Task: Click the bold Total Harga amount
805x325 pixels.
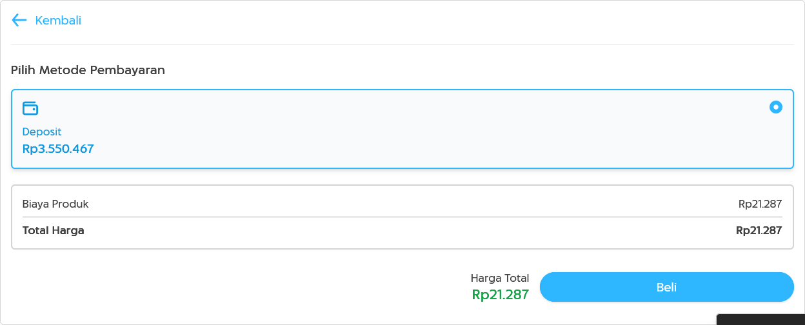Action: (x=759, y=230)
